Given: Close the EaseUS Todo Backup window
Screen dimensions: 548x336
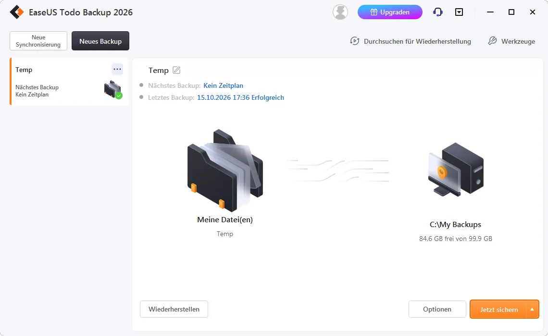Looking at the screenshot, I should (533, 12).
